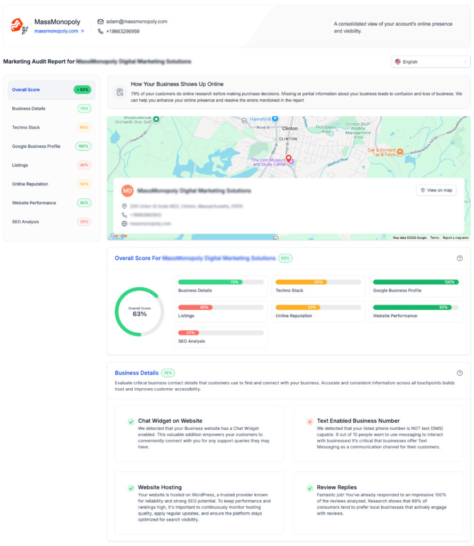
Task: Click the Google Business Profile 100% progress bar
Action: click(x=416, y=282)
